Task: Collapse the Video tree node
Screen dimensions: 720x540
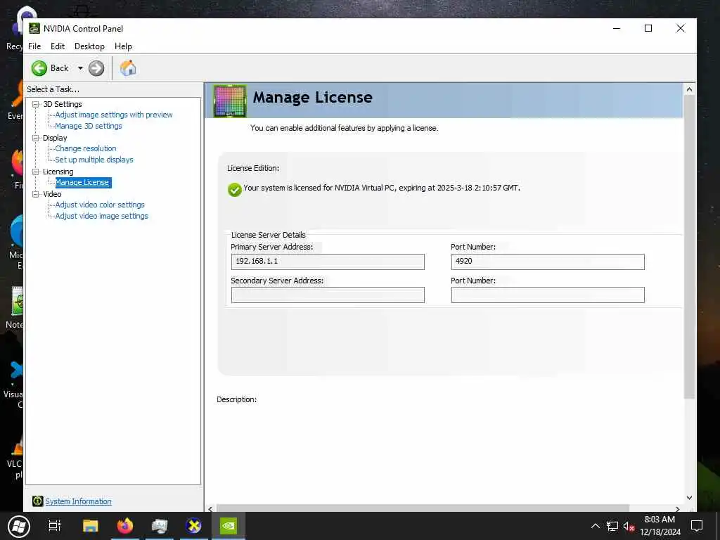Action: [x=35, y=194]
